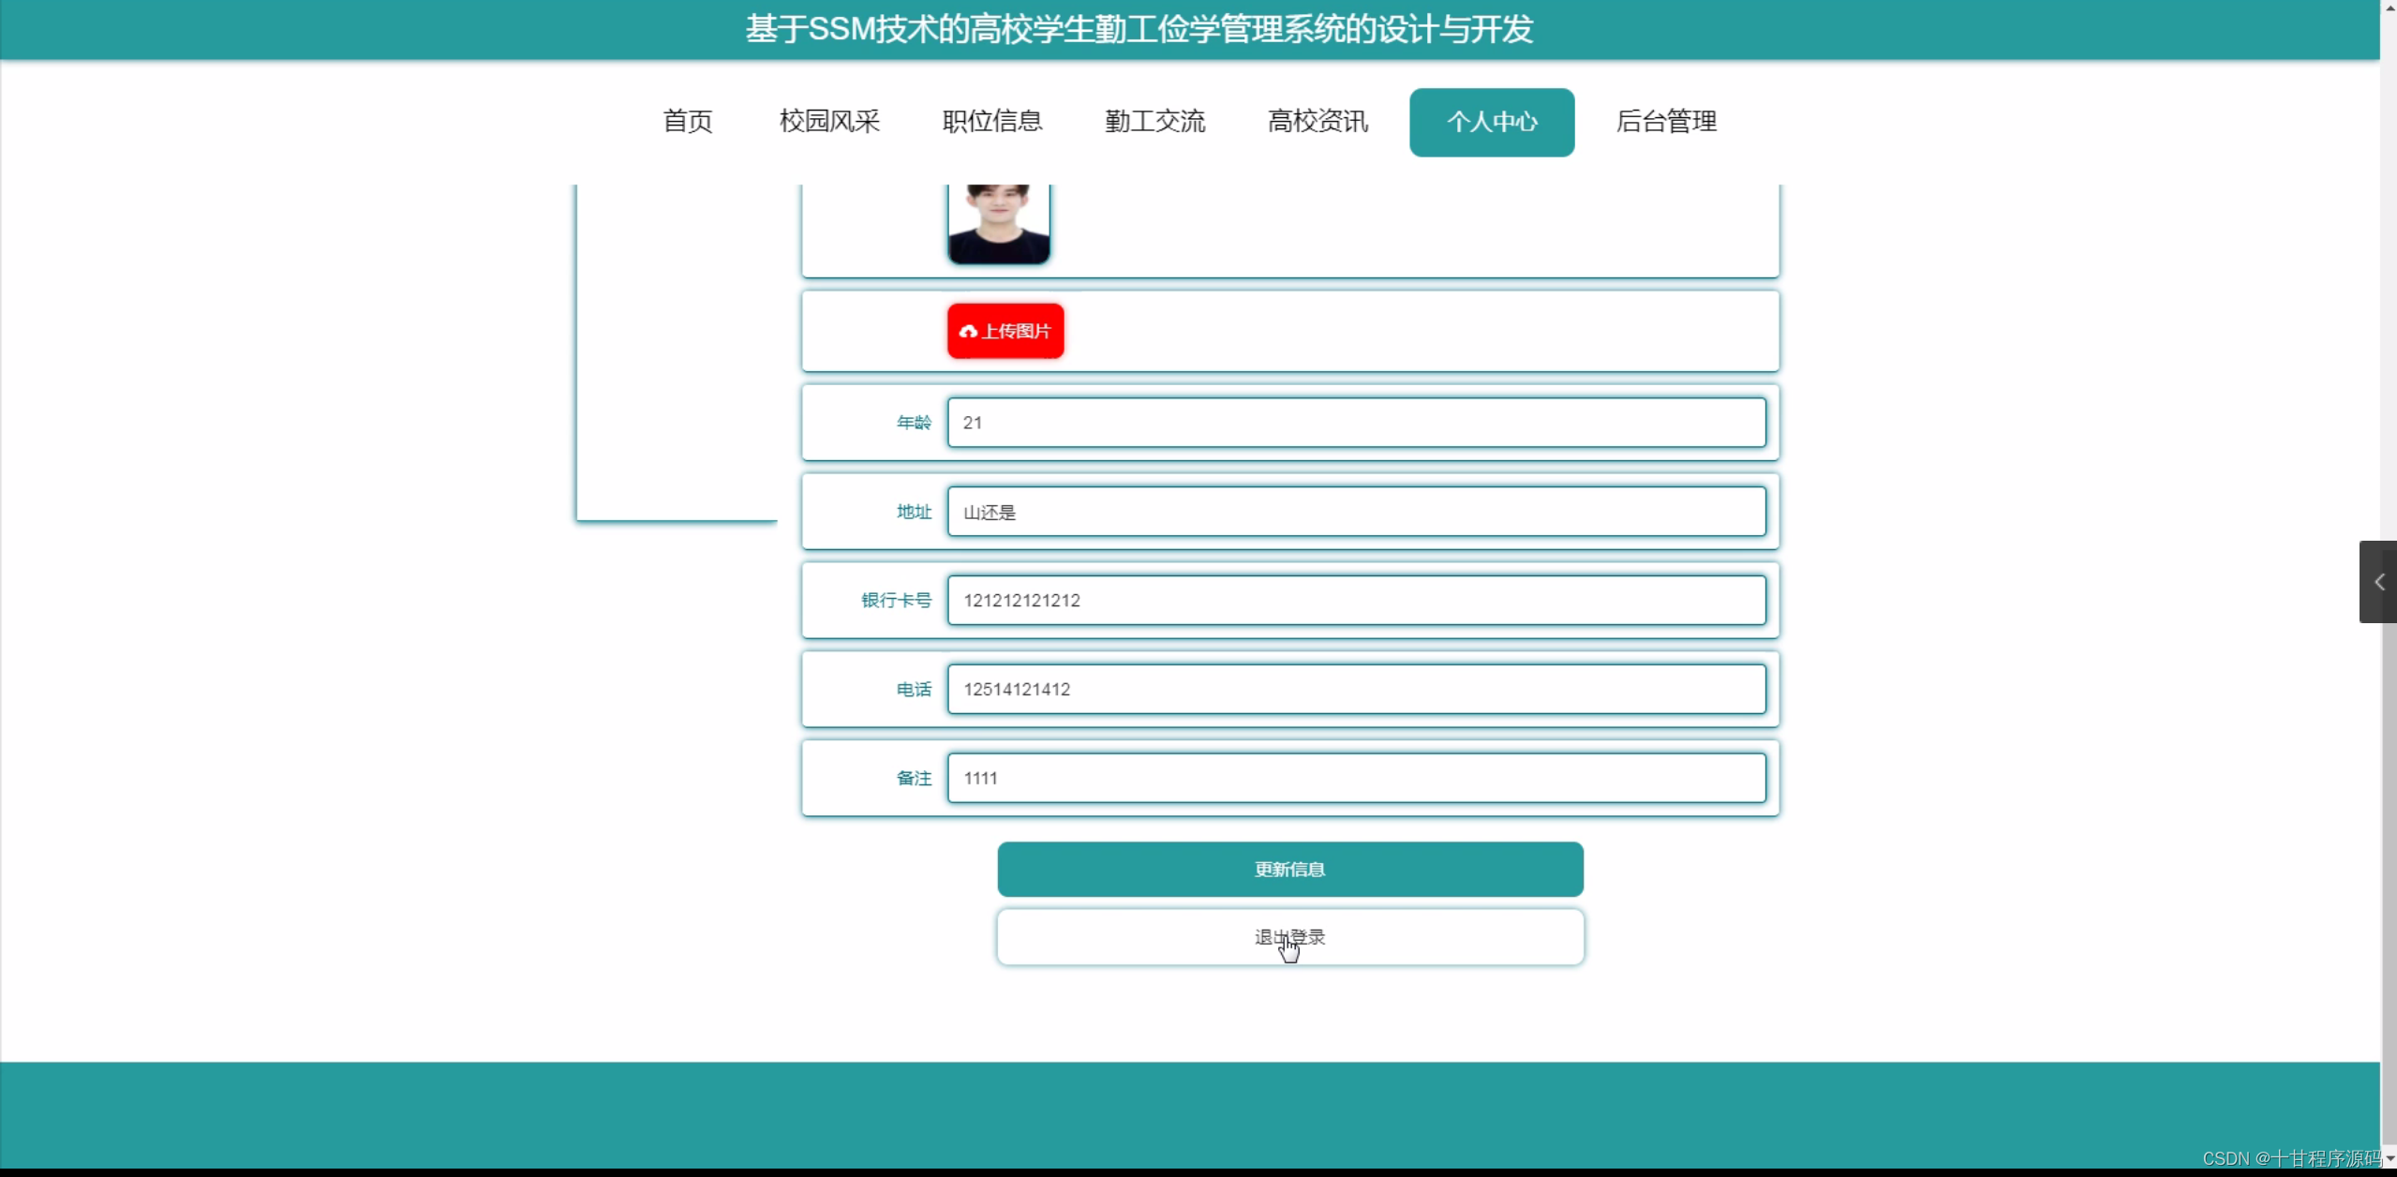Click the 地址 address input field
Viewport: 2397px width, 1177px height.
tap(1356, 511)
